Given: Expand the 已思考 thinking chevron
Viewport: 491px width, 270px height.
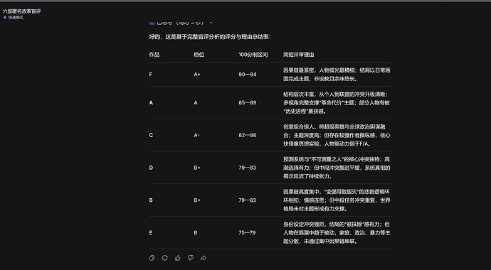Looking at the screenshot, I should coord(211,23).
